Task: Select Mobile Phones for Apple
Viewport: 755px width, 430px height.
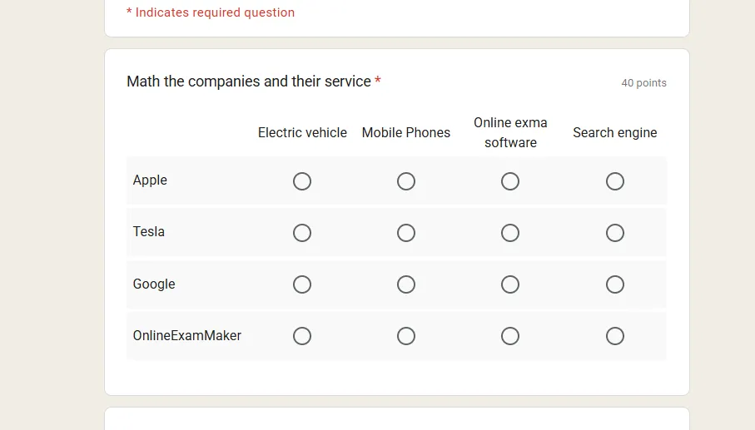Action: (x=406, y=181)
